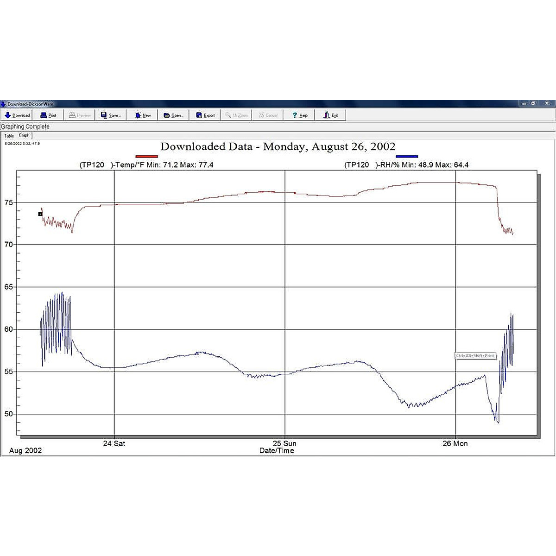556x556 pixels.
Task: Click the Download toolbar button
Action: pyautogui.click(x=17, y=115)
